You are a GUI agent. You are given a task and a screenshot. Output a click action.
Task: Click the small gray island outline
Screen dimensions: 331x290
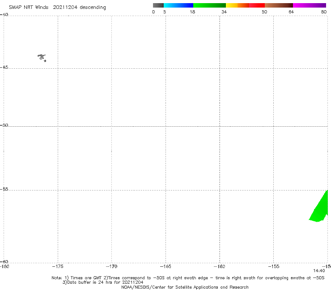click(42, 58)
